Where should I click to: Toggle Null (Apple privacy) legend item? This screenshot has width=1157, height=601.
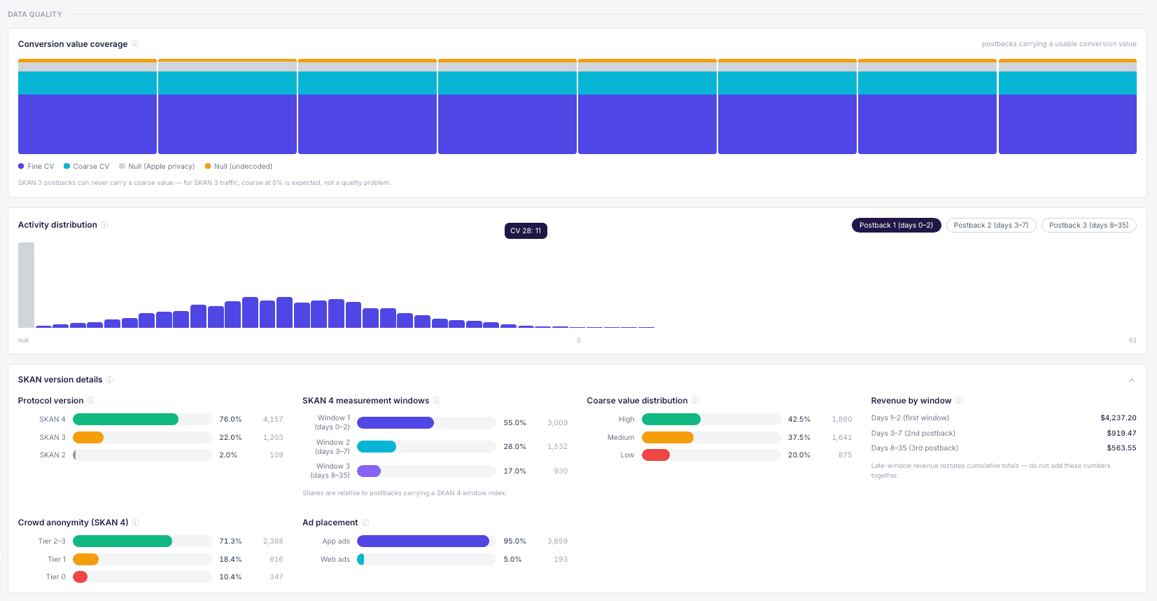[x=157, y=166]
